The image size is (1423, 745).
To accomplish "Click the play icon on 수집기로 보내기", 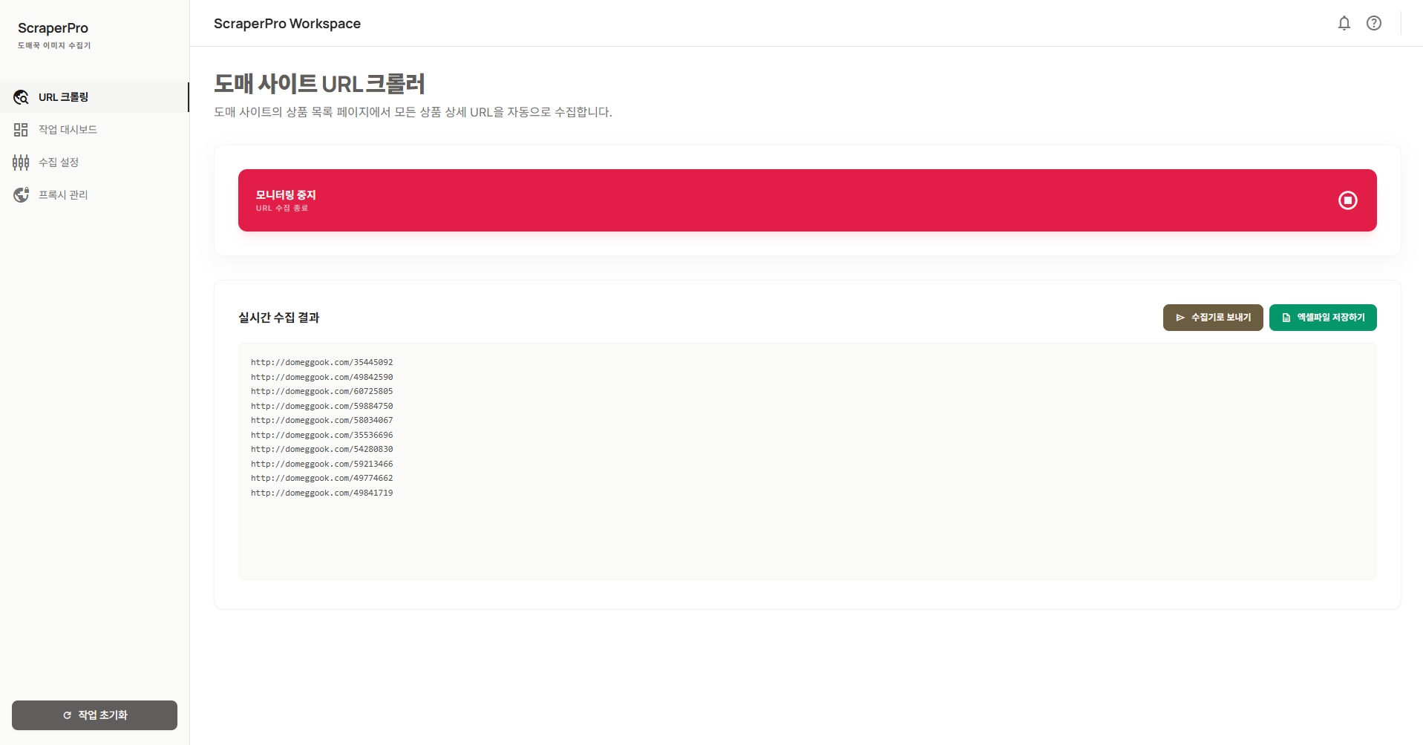I will click(1180, 318).
